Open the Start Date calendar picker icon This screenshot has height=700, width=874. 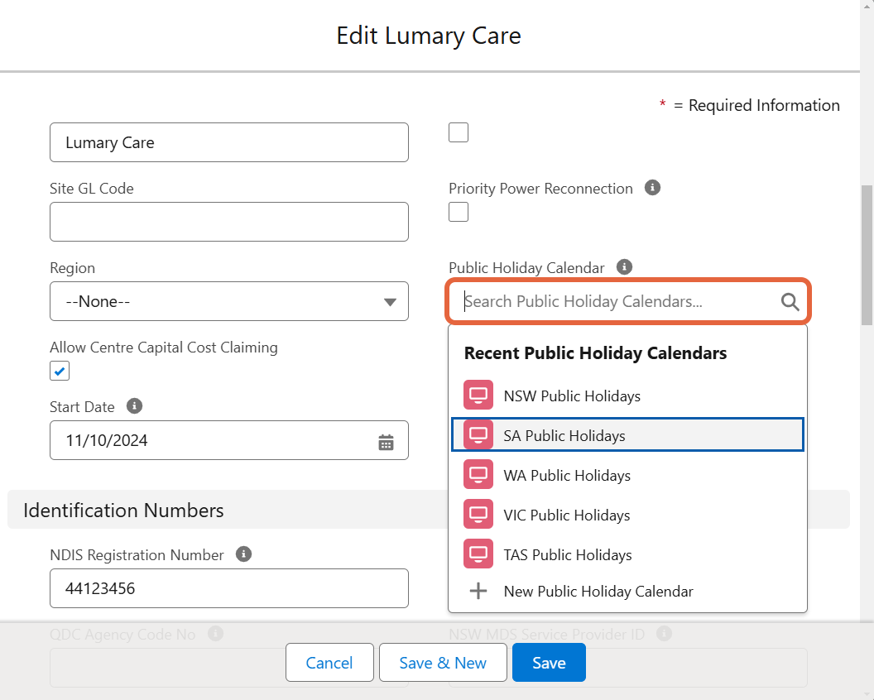(386, 441)
